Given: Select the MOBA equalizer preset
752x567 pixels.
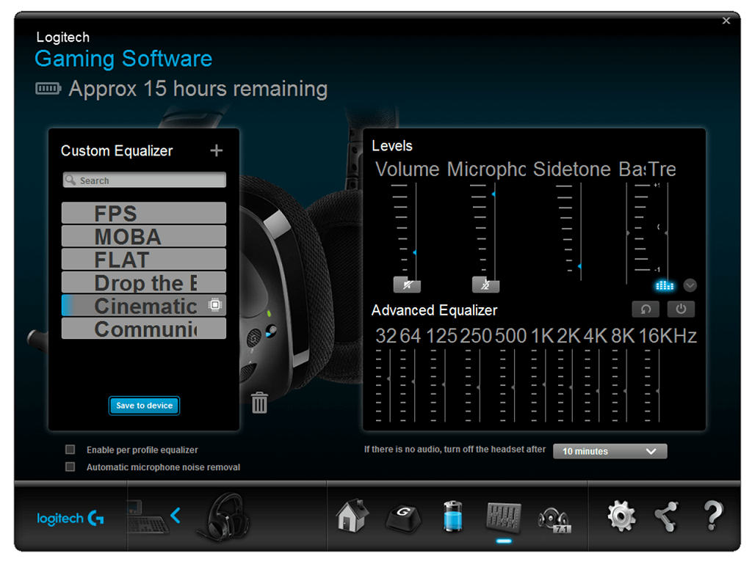Looking at the screenshot, I should (144, 236).
